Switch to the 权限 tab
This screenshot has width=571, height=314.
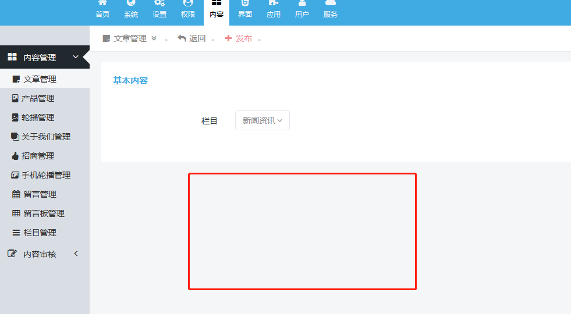(x=188, y=10)
